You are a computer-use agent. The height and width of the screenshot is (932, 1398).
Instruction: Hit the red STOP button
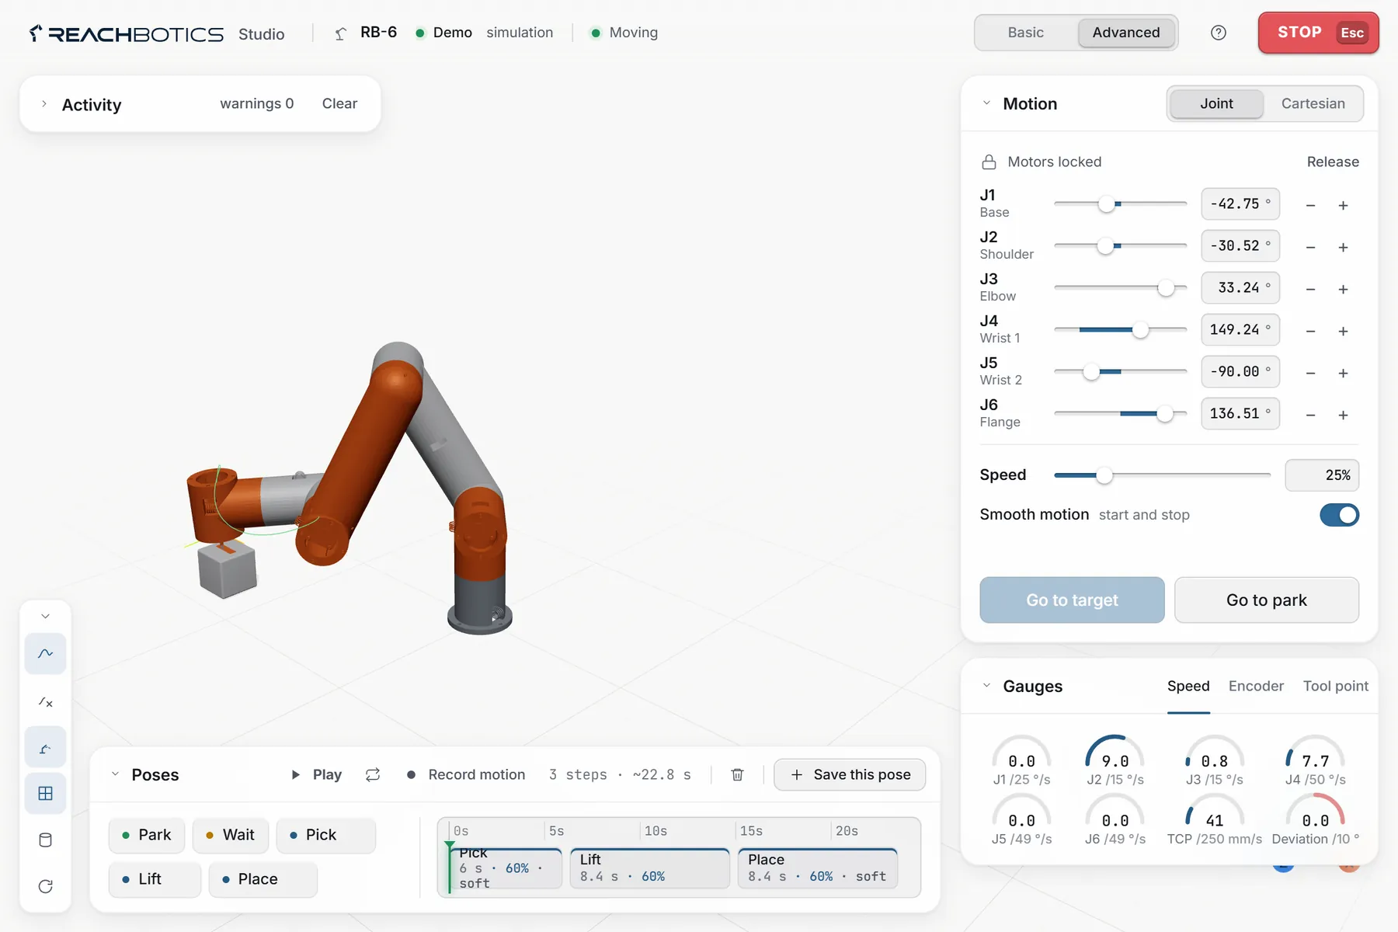[x=1318, y=33]
